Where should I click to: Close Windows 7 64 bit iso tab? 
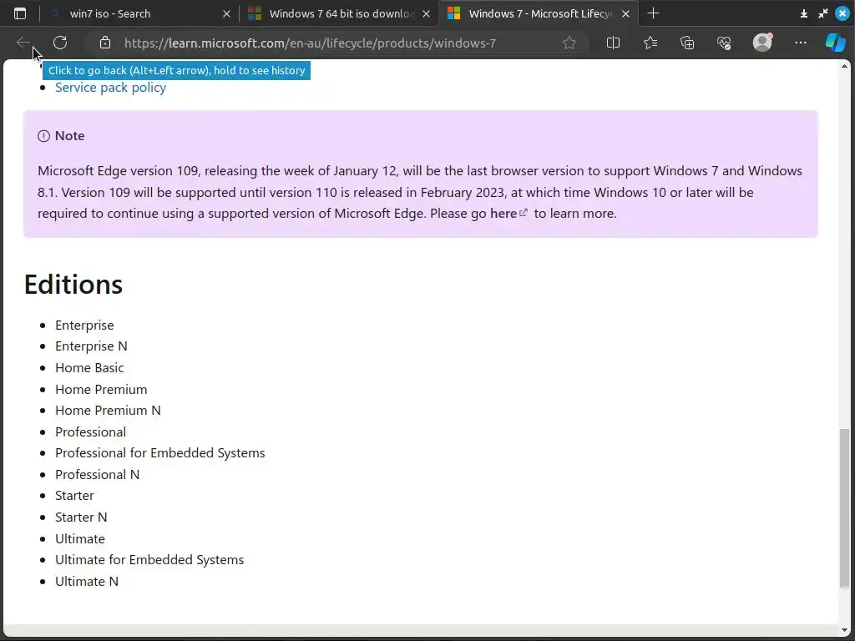point(427,13)
